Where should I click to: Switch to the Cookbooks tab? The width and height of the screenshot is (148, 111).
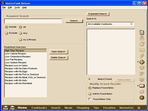point(39,108)
